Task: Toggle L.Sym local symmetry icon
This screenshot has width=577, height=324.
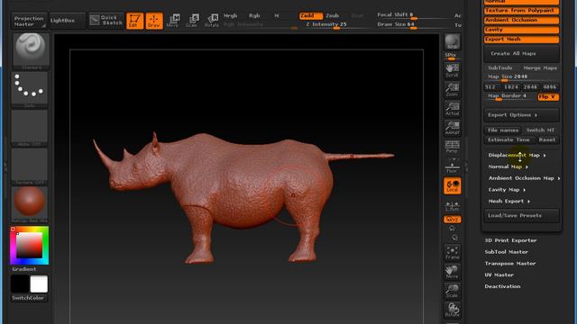Action: click(x=453, y=205)
